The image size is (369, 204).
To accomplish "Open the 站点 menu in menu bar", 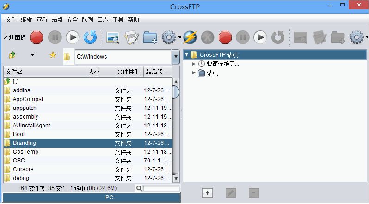I will pyautogui.click(x=57, y=19).
